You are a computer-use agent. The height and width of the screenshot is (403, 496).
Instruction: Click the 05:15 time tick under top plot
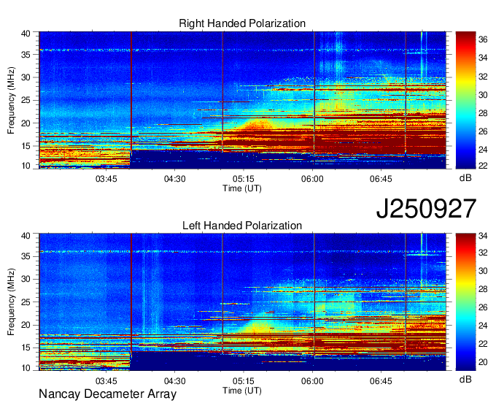243,178
